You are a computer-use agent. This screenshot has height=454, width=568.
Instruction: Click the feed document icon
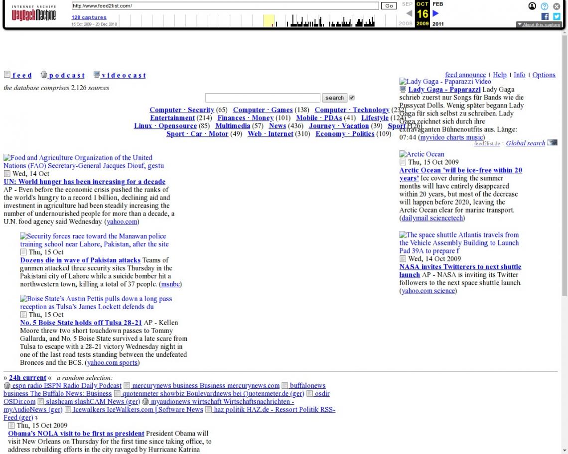point(7,74)
